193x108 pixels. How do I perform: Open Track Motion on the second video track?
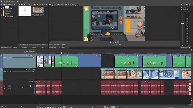click(27, 69)
